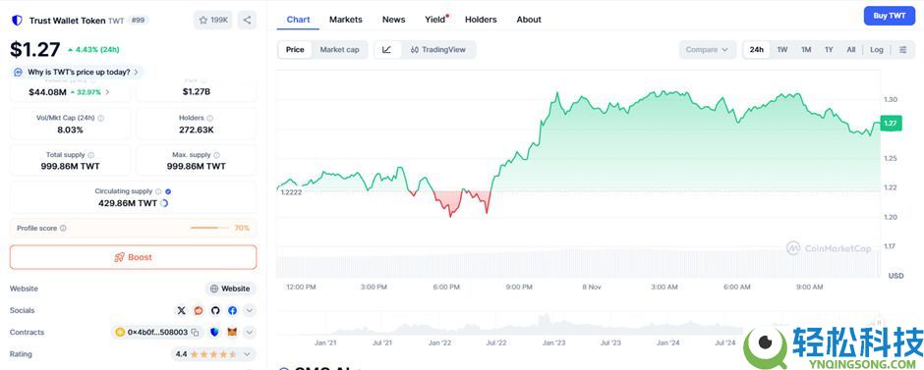Viewport: 924px width, 370px height.
Task: Click the 272.63K holders value
Action: [x=197, y=130]
